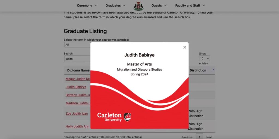Viewport: 279px width, 139px height.
Task: Open the Judith Babirye graduate link
Action: [76, 87]
